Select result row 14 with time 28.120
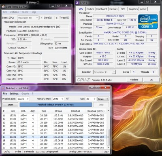This screenshot has width=162, height=156. (x=54, y=126)
